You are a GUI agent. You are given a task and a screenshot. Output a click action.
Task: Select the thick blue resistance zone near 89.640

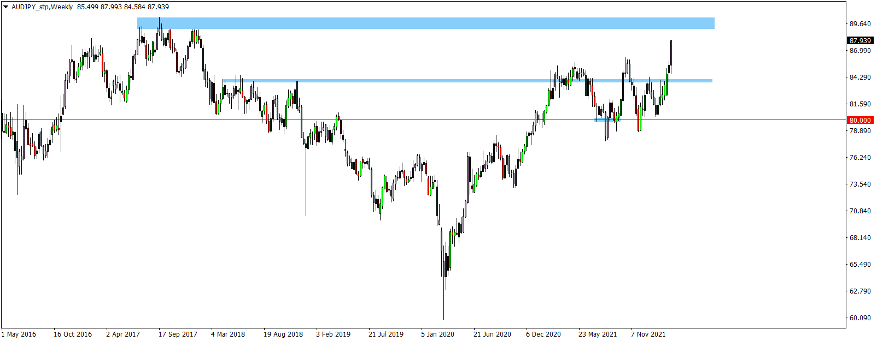click(425, 23)
